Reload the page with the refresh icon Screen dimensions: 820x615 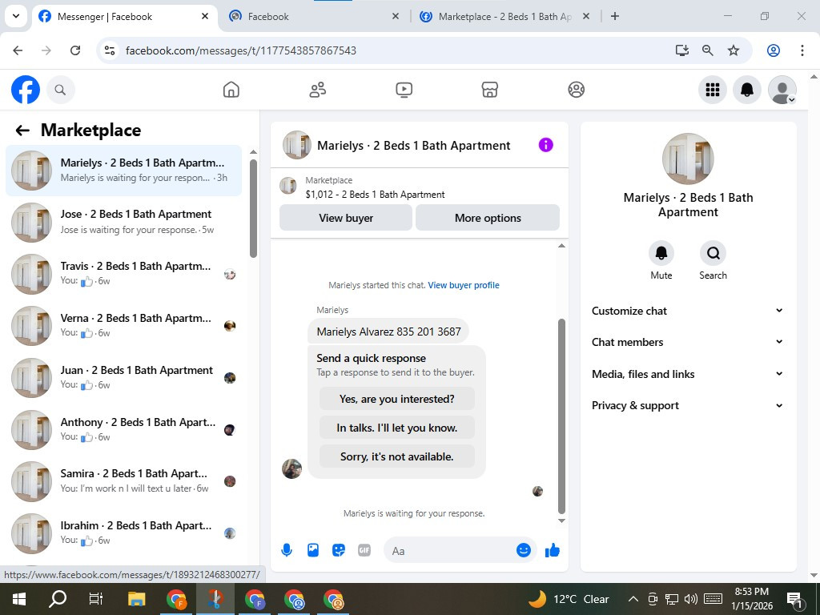pyautogui.click(x=75, y=50)
